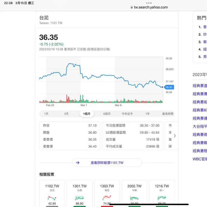
Task: Open the 經典賽戰 sidebar link
Action: pyautogui.click(x=200, y=143)
